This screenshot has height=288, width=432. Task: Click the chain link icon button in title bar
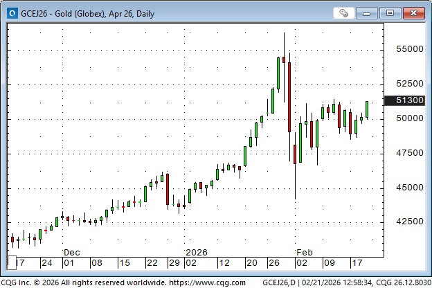[x=344, y=12]
